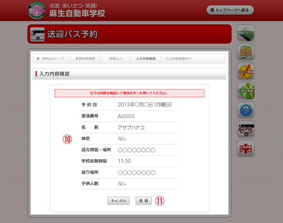Viewport: 283px width, 223px height.
Task: Select the 教習時間登録 breadcrumb step
Action: (x=85, y=59)
